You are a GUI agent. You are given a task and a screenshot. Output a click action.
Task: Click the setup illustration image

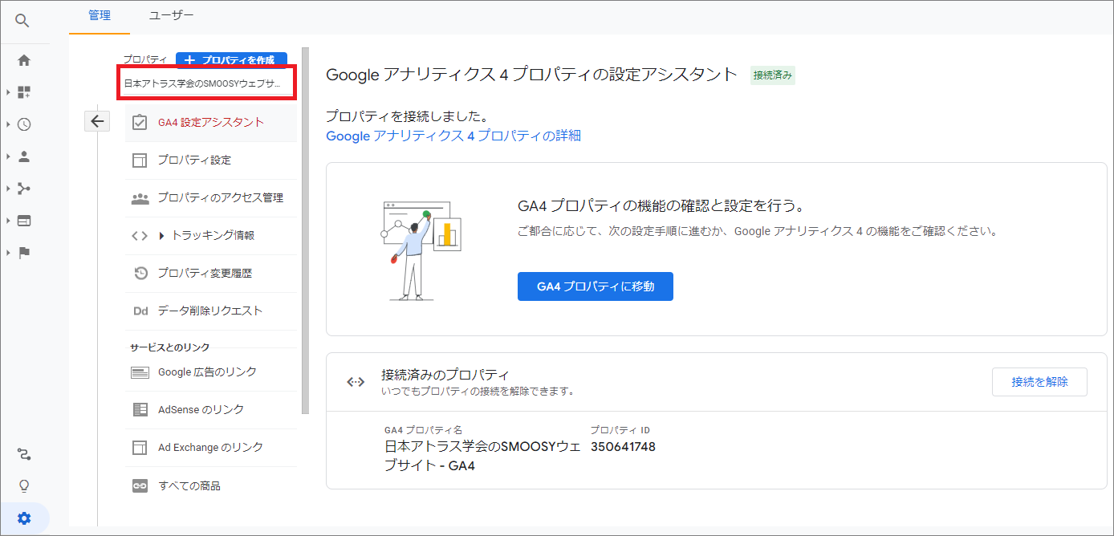[421, 250]
